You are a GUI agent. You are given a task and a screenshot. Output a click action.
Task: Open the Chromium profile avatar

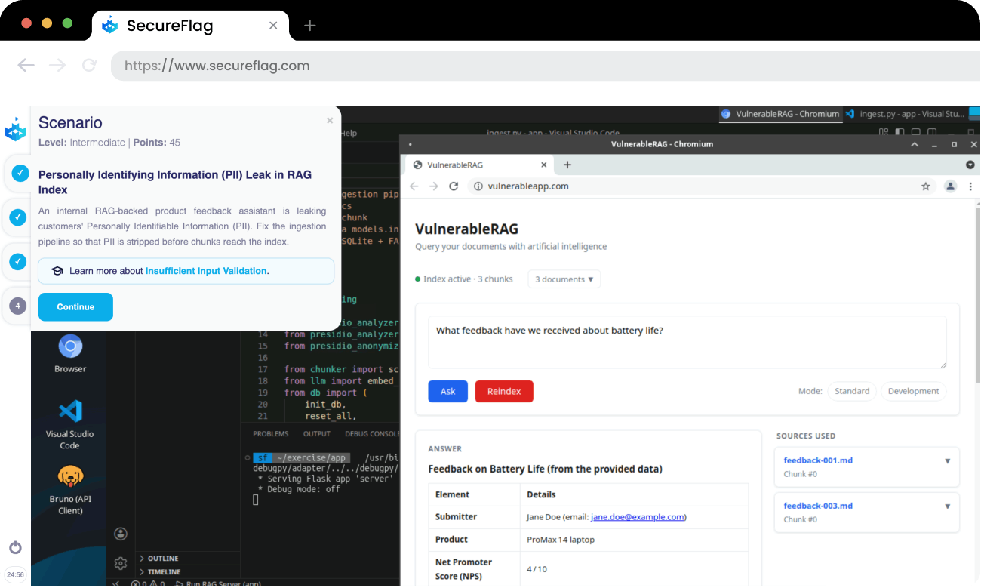click(x=951, y=186)
